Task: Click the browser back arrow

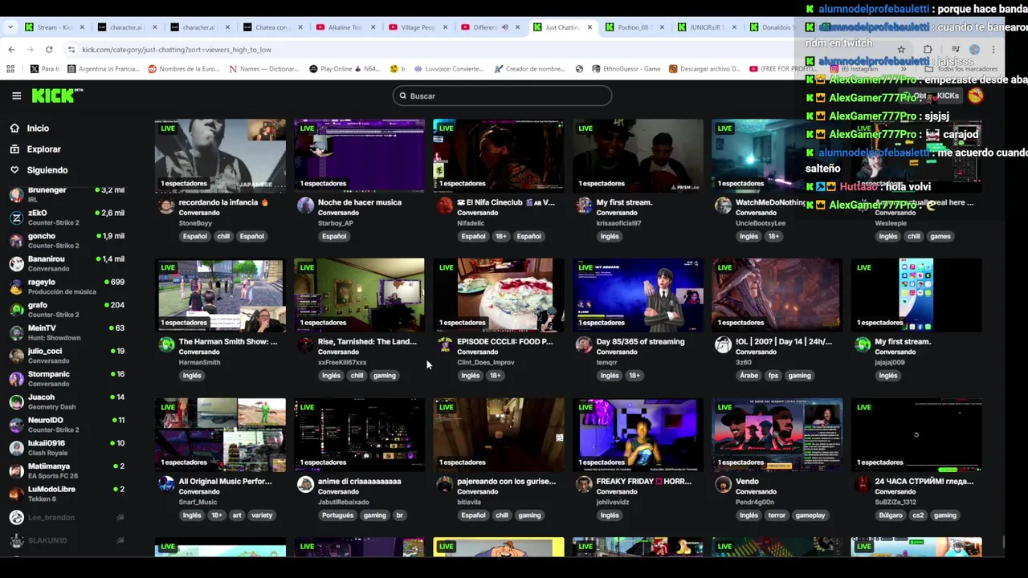Action: coord(11,50)
